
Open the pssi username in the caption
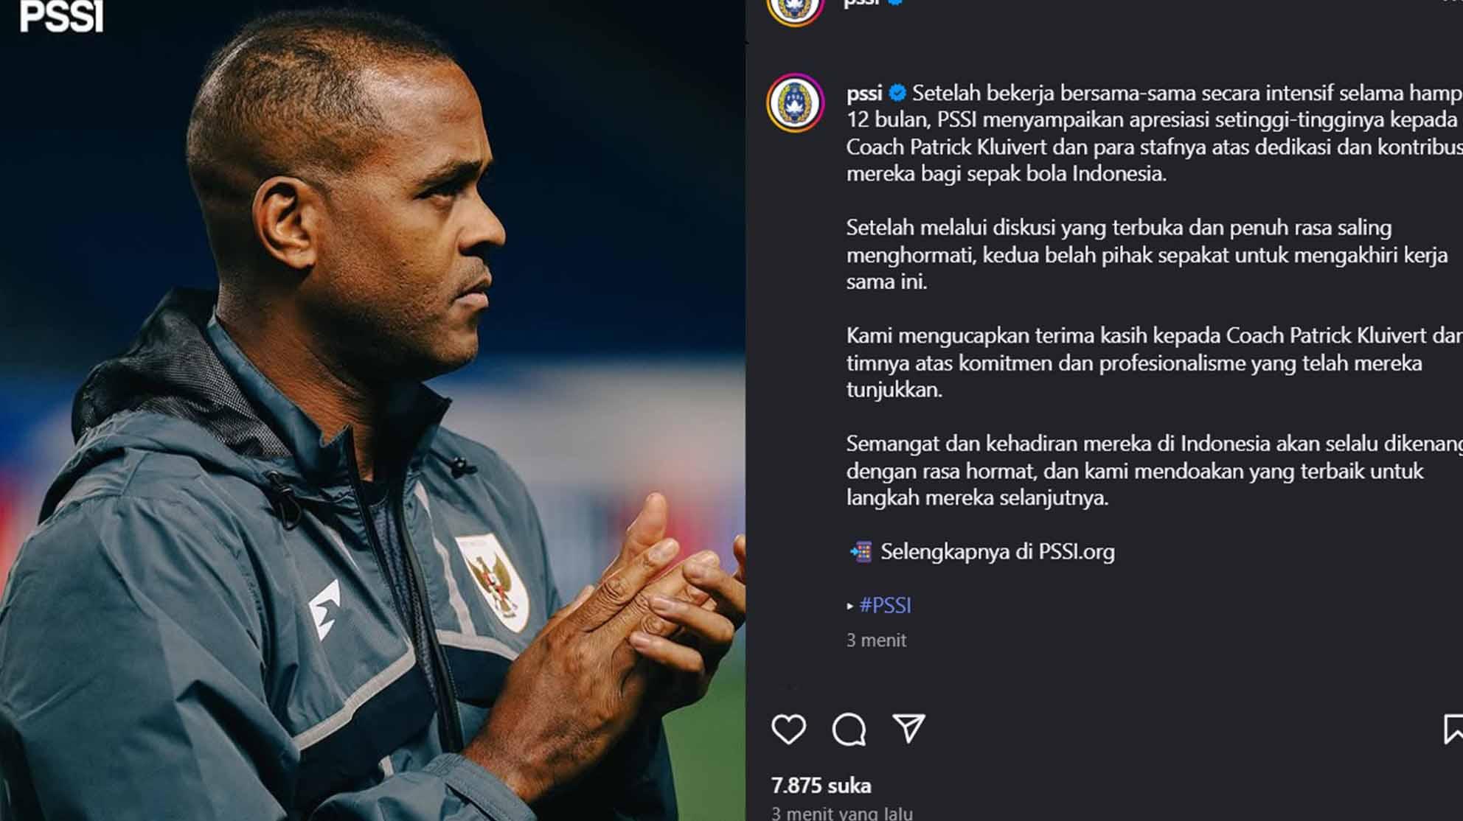click(864, 93)
